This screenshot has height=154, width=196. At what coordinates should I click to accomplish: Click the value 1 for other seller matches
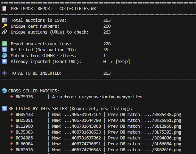(x=105, y=55)
